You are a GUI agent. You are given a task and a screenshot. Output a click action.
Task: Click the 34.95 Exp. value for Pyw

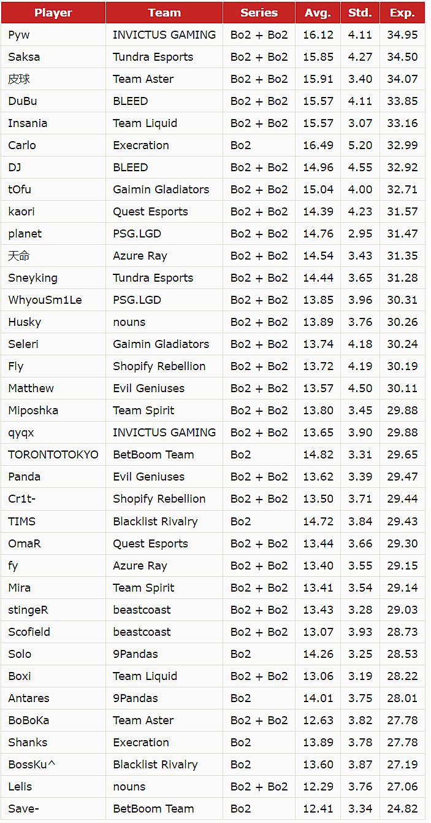tap(402, 35)
